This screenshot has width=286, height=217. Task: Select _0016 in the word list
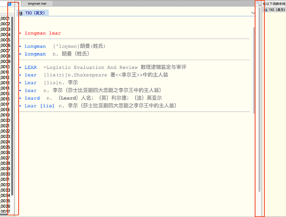click(5, 99)
